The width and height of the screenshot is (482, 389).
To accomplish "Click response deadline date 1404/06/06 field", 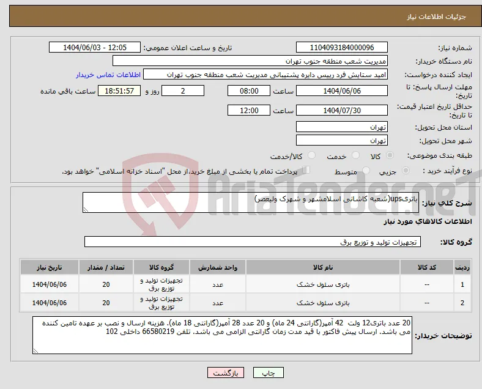I will (342, 91).
